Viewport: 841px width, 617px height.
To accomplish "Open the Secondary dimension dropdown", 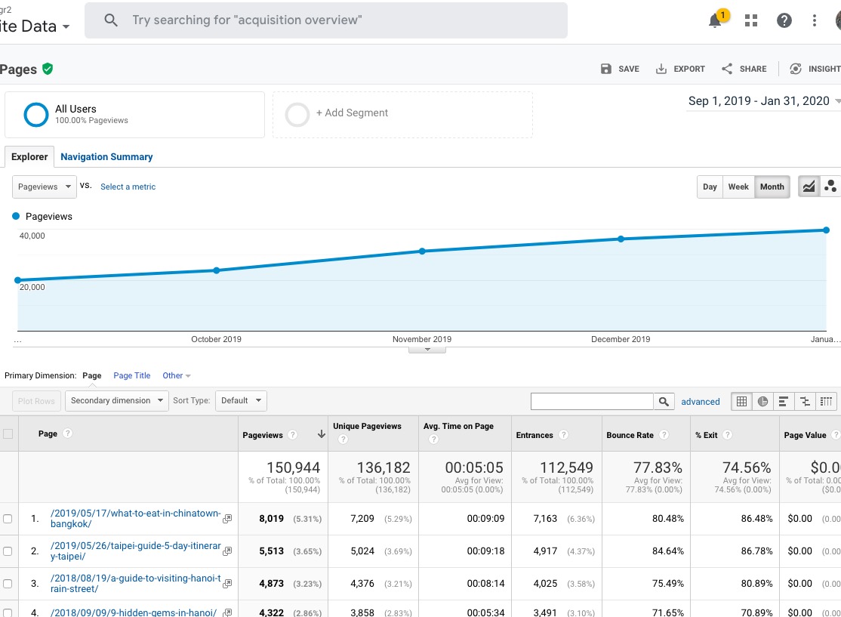I will [116, 401].
